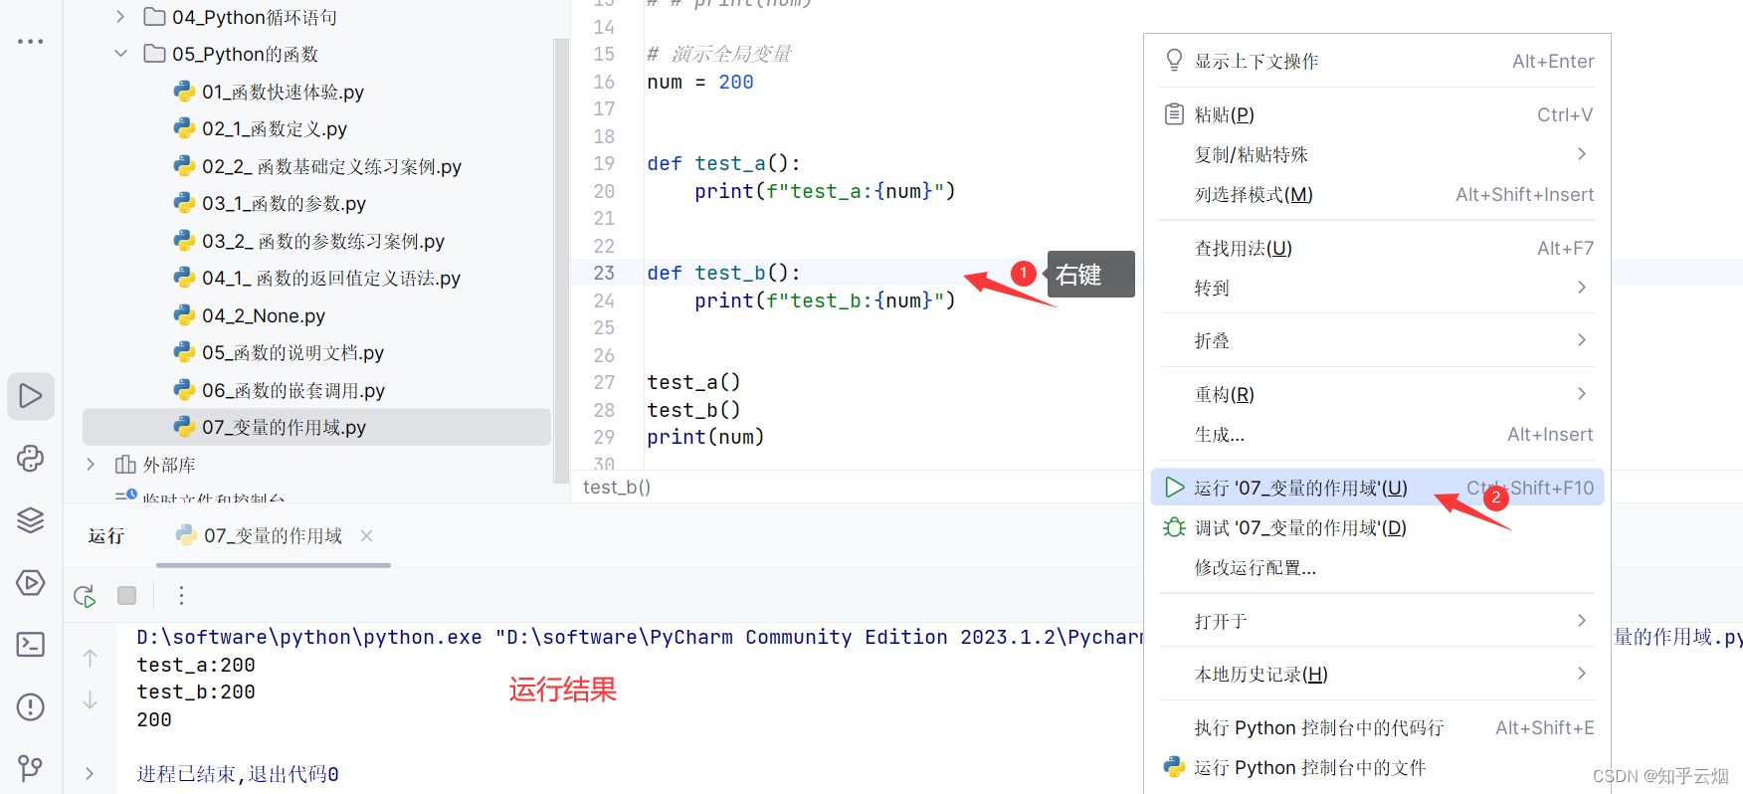The image size is (1743, 794).
Task: Open the Run tool window icon
Action: tap(31, 396)
